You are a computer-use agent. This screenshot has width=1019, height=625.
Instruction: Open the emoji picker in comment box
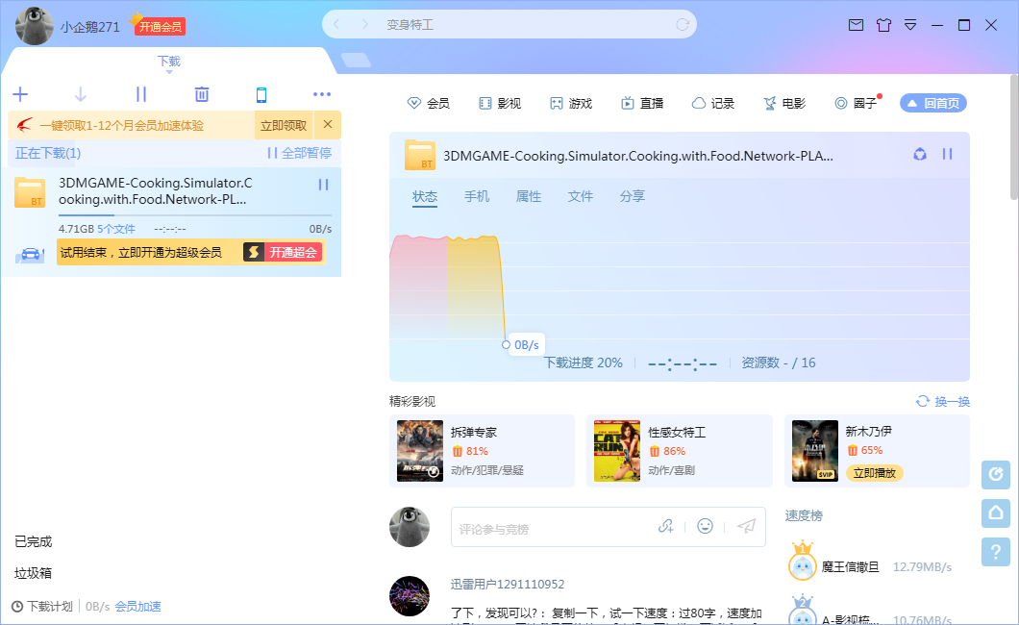pos(705,526)
